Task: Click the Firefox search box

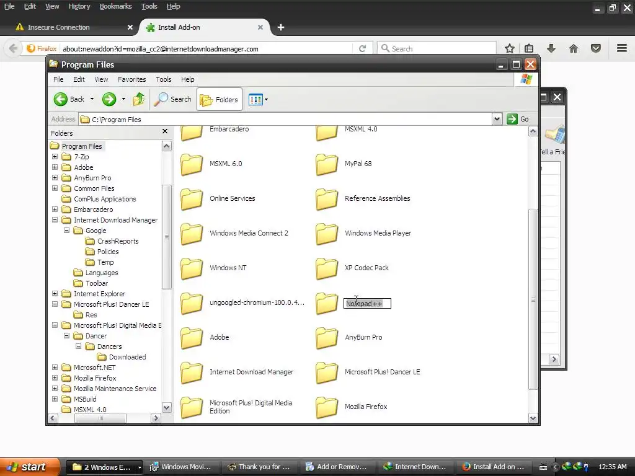Action: point(437,48)
